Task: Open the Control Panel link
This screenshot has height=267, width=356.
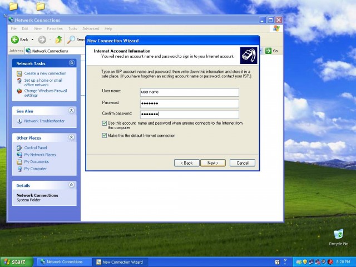Action: (36, 148)
